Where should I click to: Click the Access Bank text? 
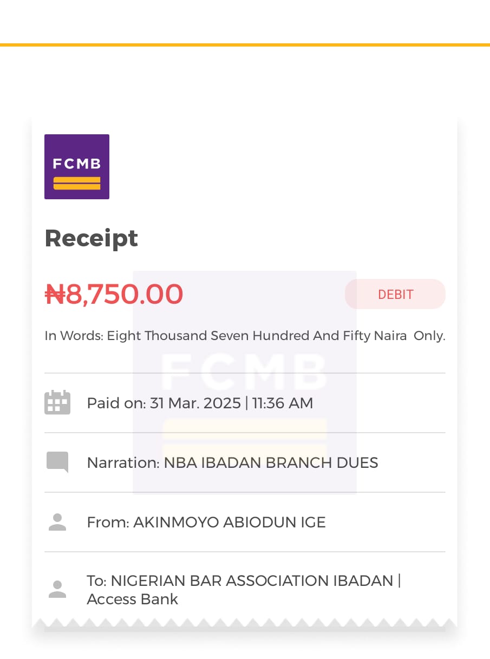click(x=133, y=599)
